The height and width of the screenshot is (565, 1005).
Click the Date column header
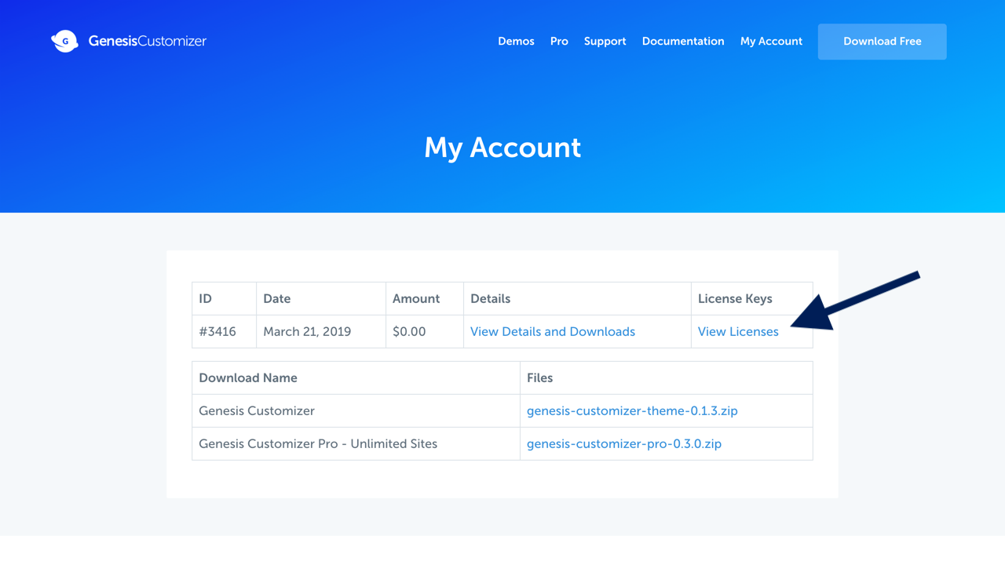320,299
